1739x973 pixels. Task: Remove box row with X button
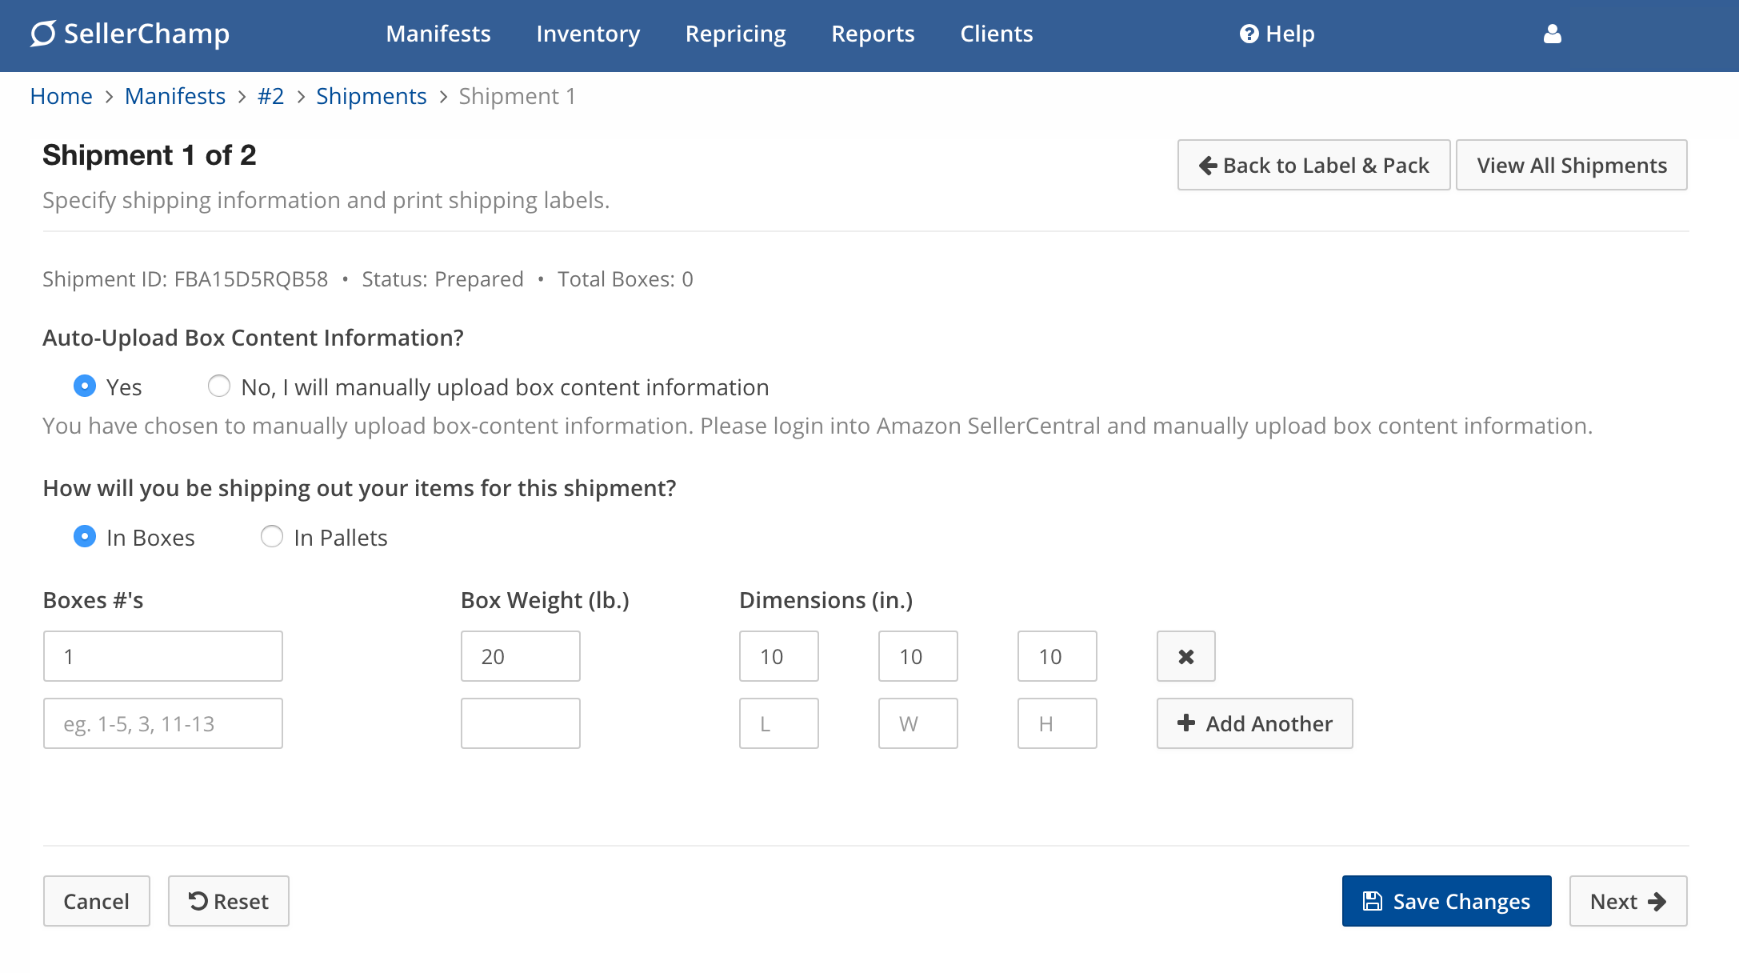coord(1185,656)
